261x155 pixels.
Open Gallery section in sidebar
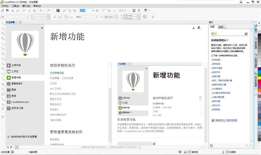click(x=11, y=90)
